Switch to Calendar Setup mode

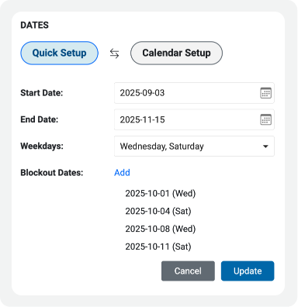176,53
